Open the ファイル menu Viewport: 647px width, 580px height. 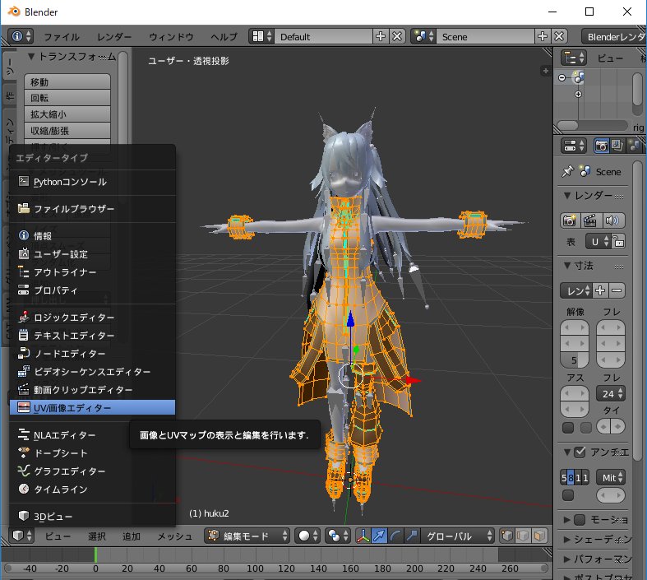(62, 37)
